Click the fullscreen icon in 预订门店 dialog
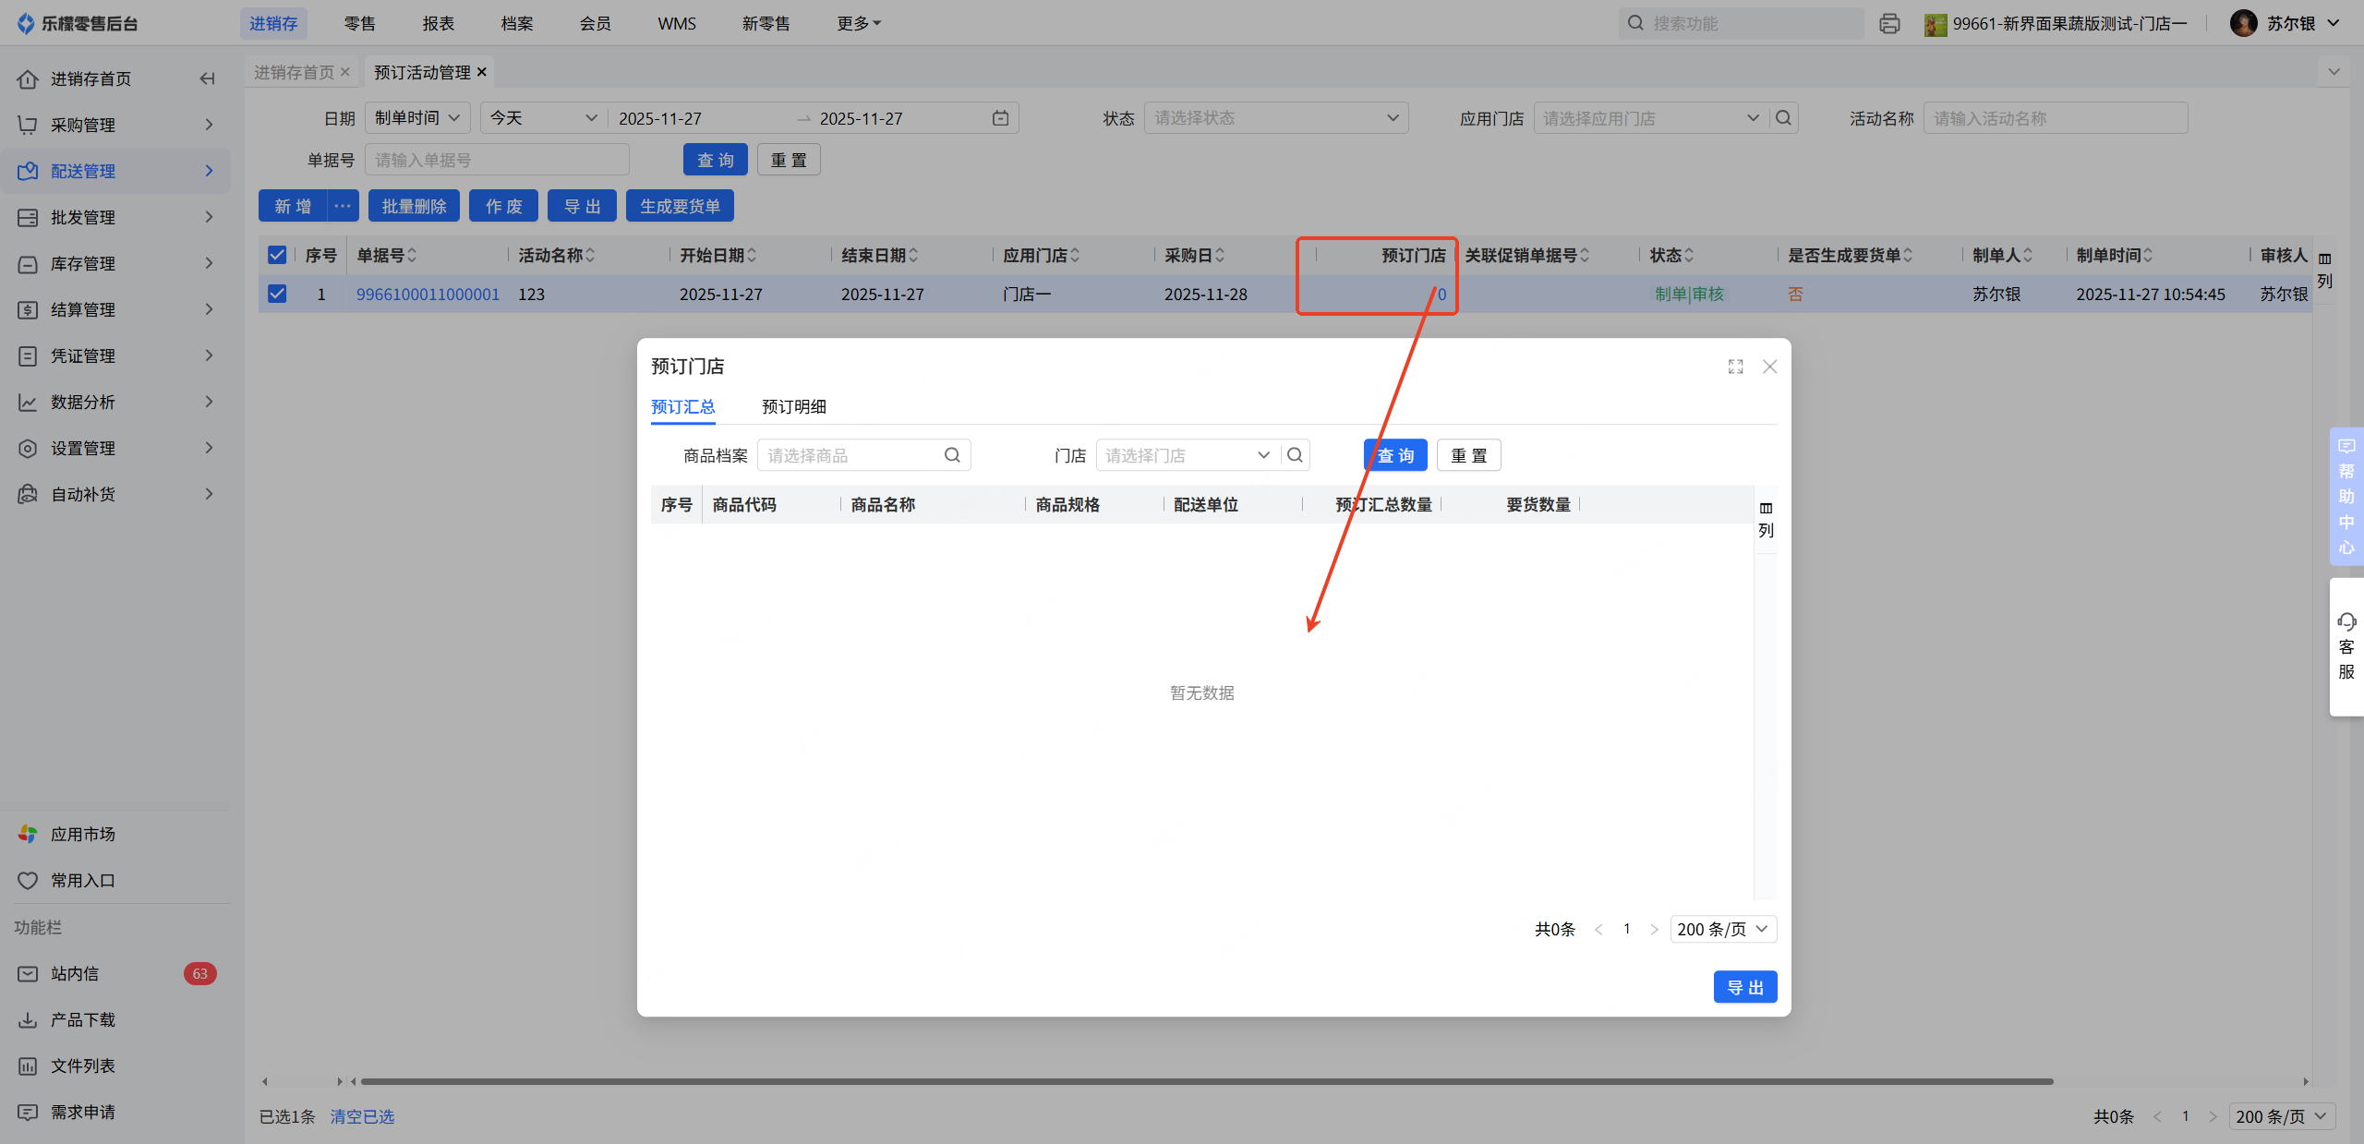2364x1144 pixels. point(1735,367)
